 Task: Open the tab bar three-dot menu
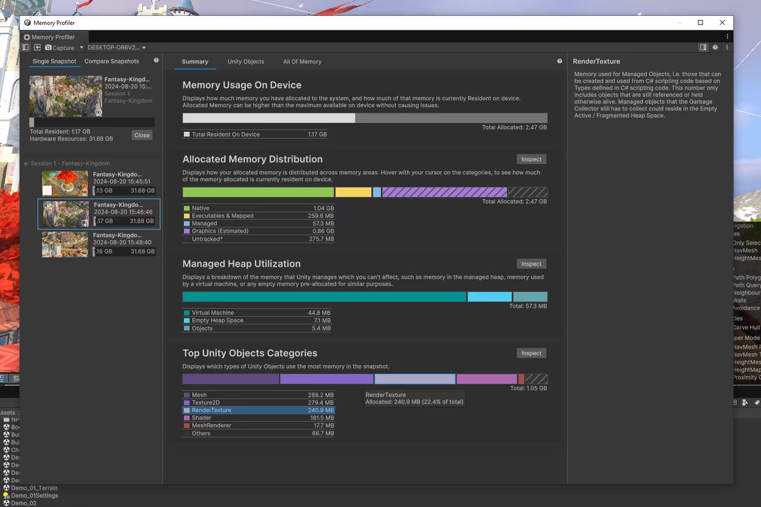[x=727, y=37]
